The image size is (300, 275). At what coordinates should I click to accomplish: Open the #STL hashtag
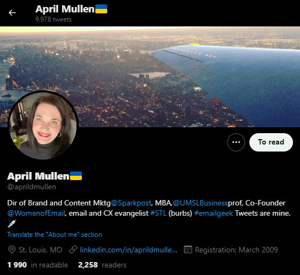(x=158, y=213)
